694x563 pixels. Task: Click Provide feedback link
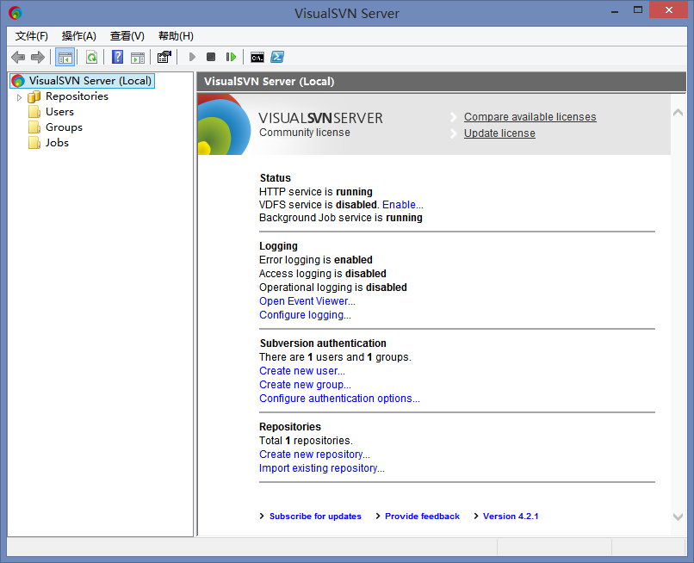coord(422,517)
